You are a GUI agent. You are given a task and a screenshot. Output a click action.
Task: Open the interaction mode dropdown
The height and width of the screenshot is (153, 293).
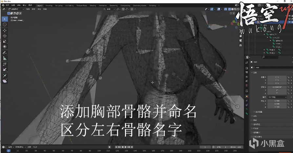click(x=16, y=9)
